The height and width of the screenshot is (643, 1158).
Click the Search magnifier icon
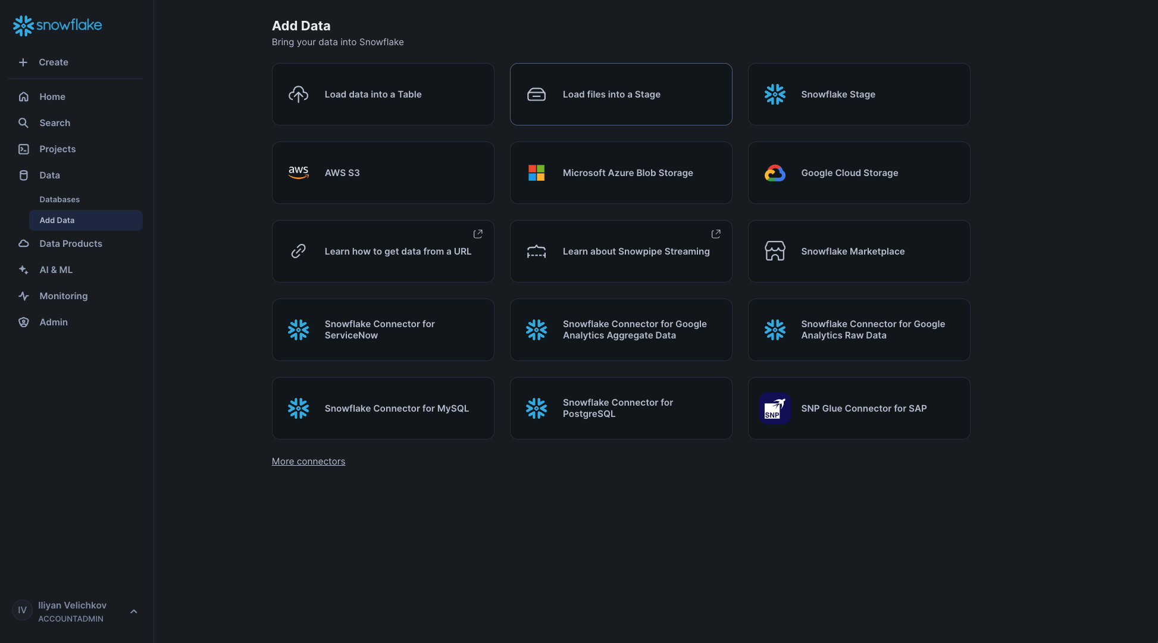pos(24,123)
